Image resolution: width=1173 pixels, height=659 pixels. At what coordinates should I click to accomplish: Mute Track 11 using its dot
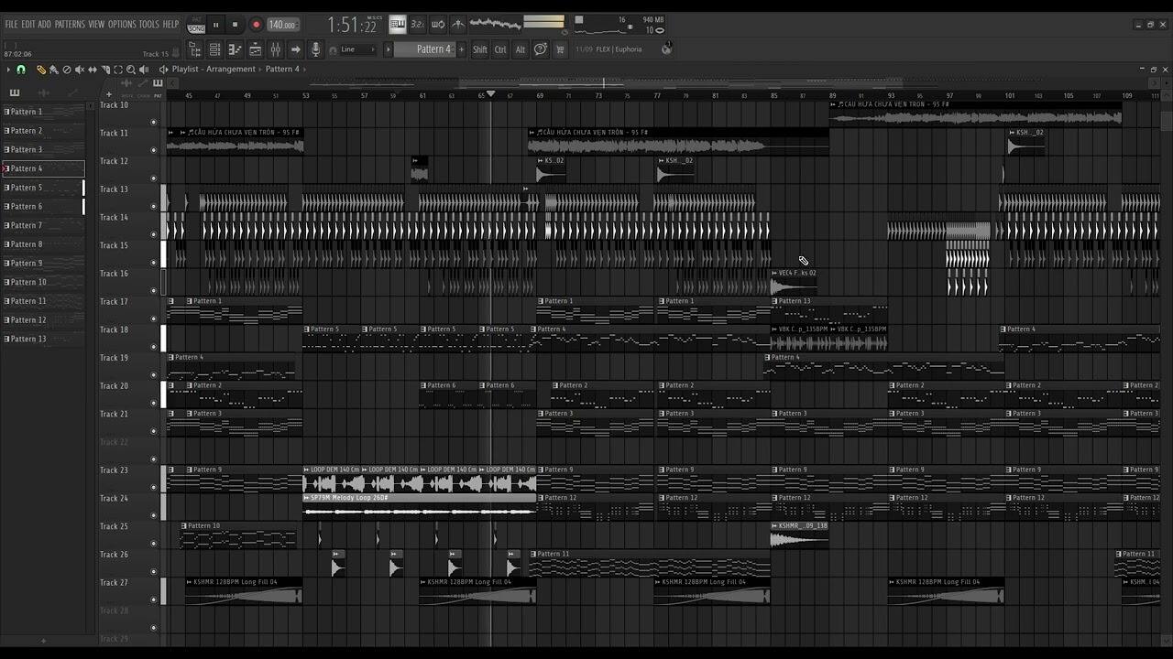pyautogui.click(x=153, y=150)
